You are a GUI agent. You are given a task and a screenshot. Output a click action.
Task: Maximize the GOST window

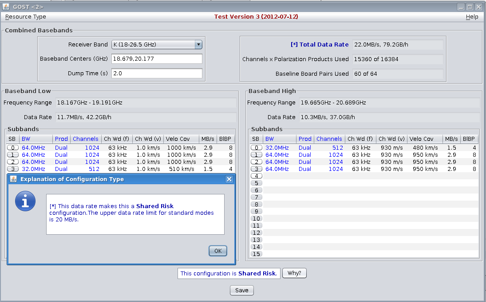470,7
